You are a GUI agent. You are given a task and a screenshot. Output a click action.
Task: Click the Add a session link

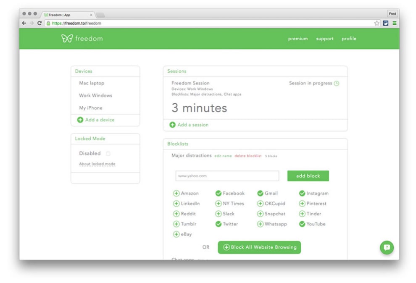point(193,125)
